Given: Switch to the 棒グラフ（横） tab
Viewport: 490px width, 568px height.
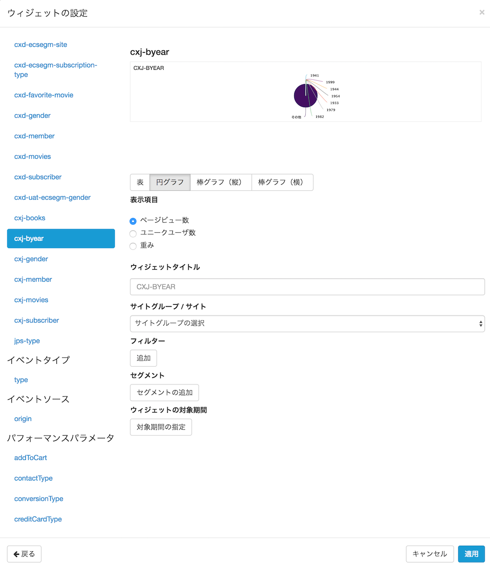Looking at the screenshot, I should pyautogui.click(x=282, y=182).
